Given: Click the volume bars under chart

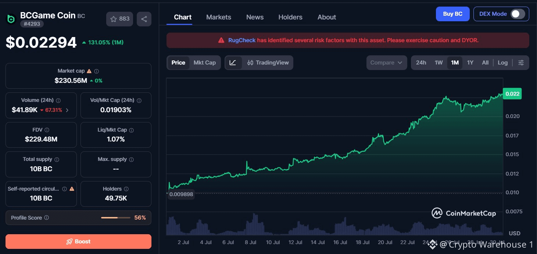Looking at the screenshot, I should tap(334, 224).
